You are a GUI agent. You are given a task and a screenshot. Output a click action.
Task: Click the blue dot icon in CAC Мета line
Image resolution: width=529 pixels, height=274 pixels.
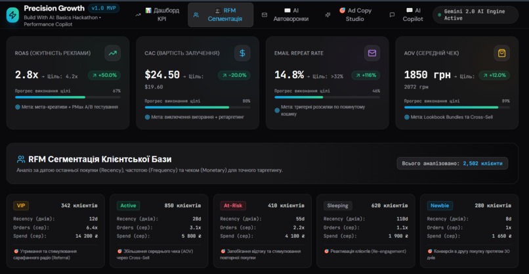(148, 117)
